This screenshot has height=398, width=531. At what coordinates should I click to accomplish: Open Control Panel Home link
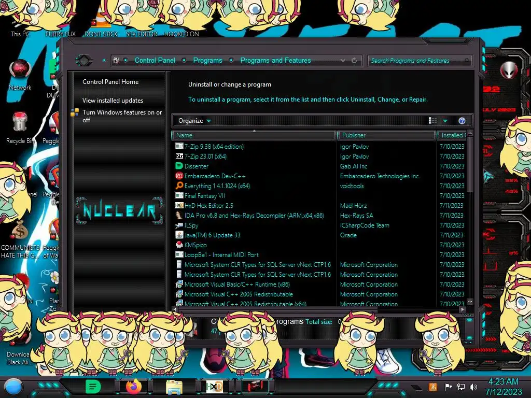110,81
